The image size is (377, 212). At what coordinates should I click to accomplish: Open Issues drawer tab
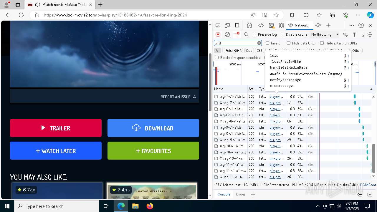241,194
